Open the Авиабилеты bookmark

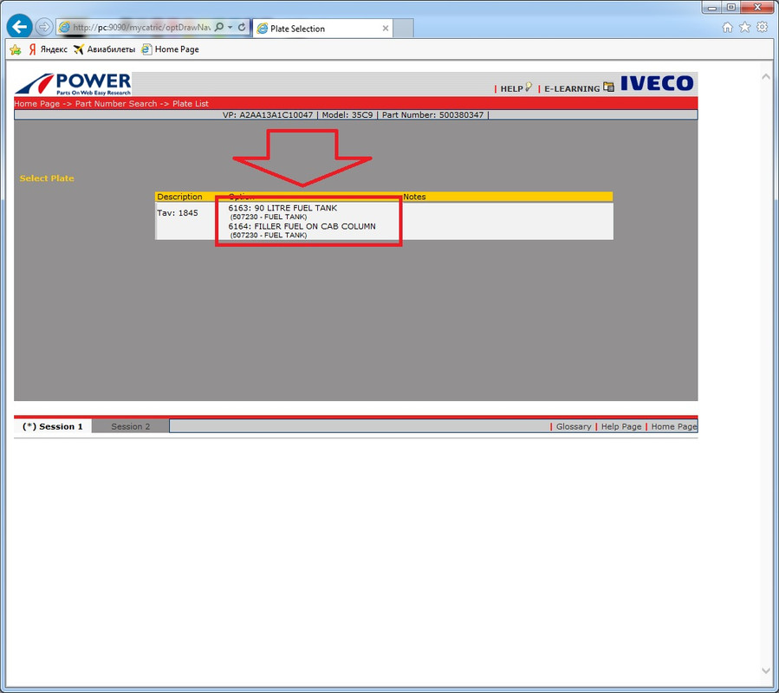coord(104,49)
